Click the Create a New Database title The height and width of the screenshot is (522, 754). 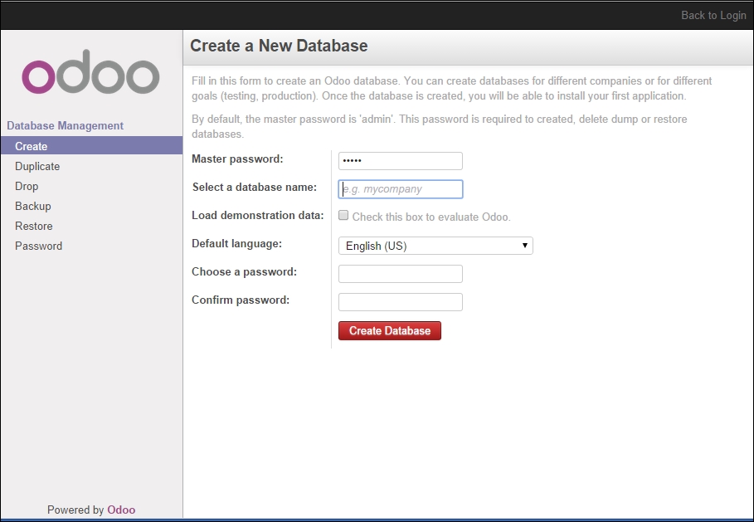[279, 46]
